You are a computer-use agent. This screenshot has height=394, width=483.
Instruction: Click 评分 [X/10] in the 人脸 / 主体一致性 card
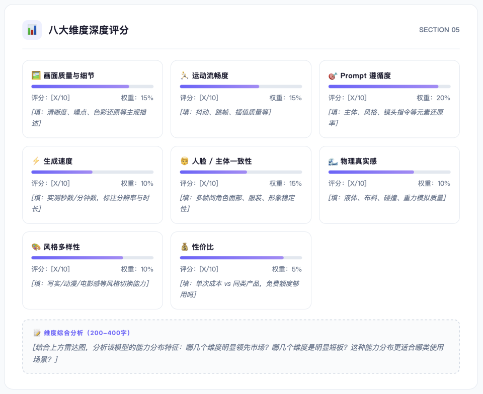click(x=199, y=184)
